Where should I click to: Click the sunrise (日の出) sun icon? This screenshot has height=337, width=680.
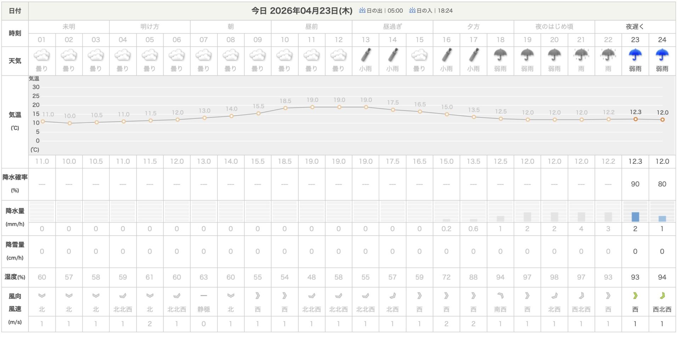pos(362,11)
